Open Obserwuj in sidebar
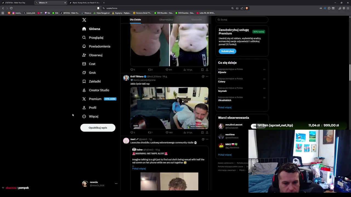 92,55
